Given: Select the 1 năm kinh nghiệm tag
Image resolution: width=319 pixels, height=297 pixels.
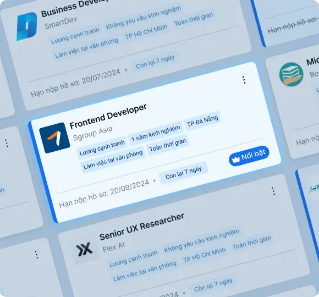Looking at the screenshot, I should point(156,133).
